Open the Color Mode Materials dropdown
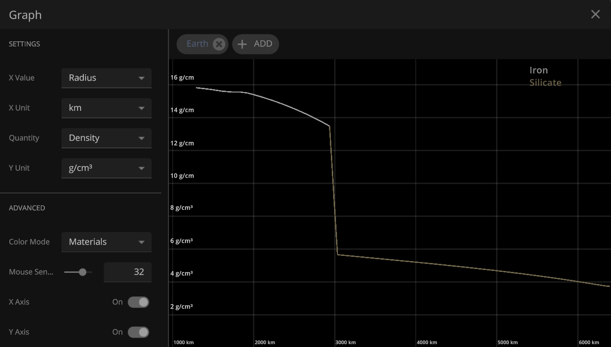The height and width of the screenshot is (347, 611). click(107, 242)
